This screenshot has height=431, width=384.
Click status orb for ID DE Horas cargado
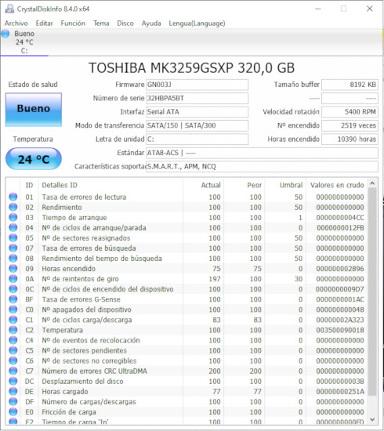(13, 391)
